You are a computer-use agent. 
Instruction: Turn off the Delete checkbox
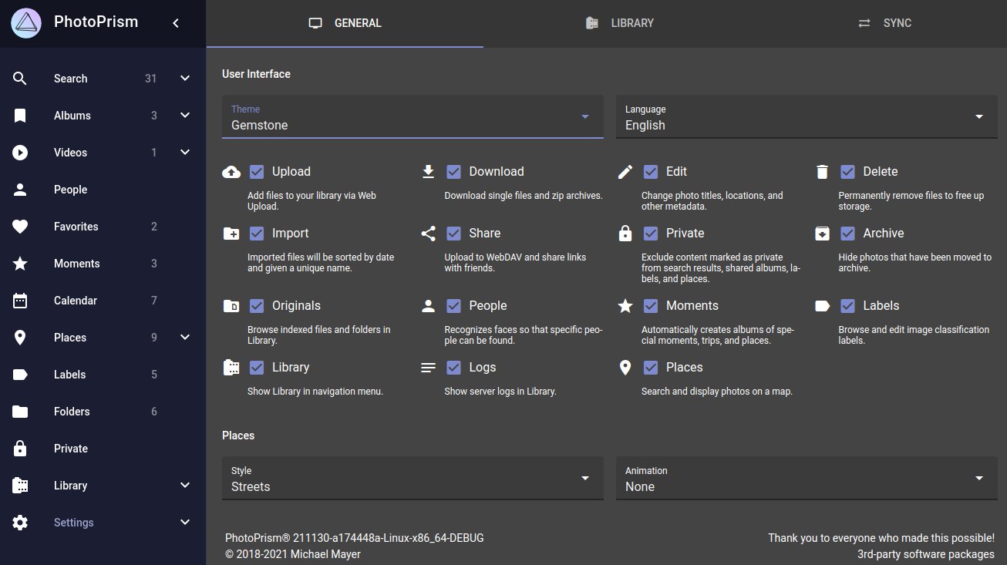click(848, 172)
